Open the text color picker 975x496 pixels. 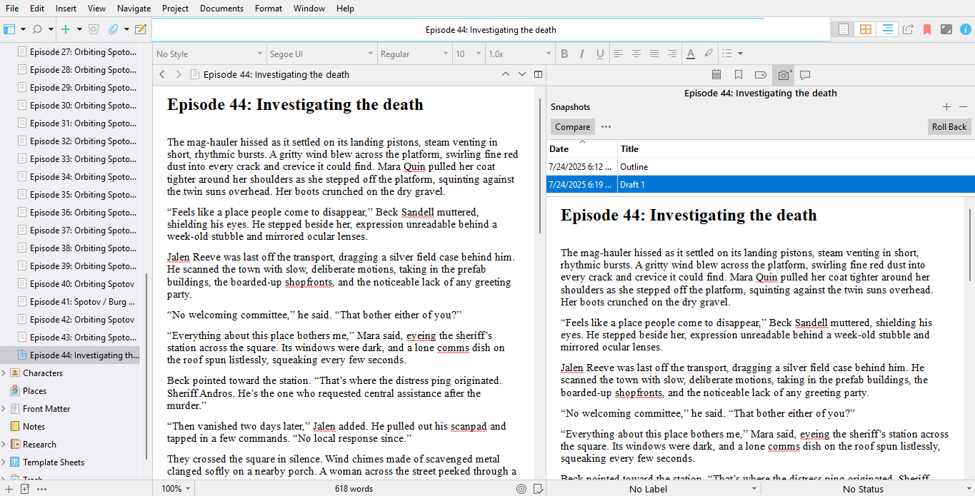tap(690, 54)
